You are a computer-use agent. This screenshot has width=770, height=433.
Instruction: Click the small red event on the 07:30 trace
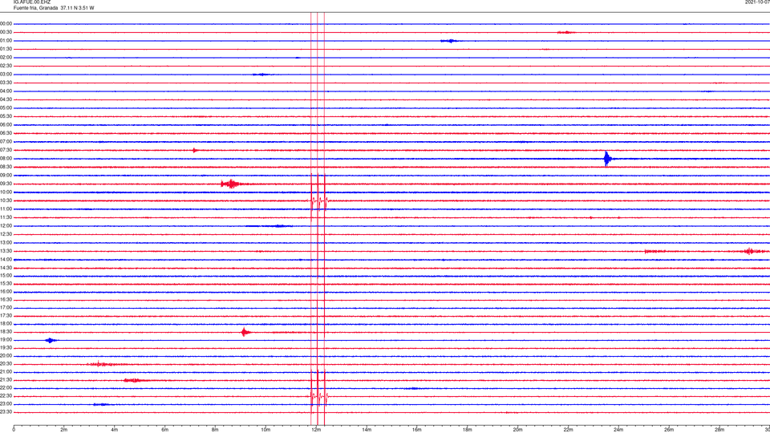196,150
